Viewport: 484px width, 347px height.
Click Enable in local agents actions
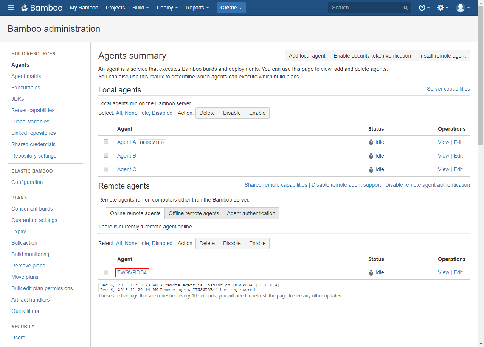tap(257, 113)
